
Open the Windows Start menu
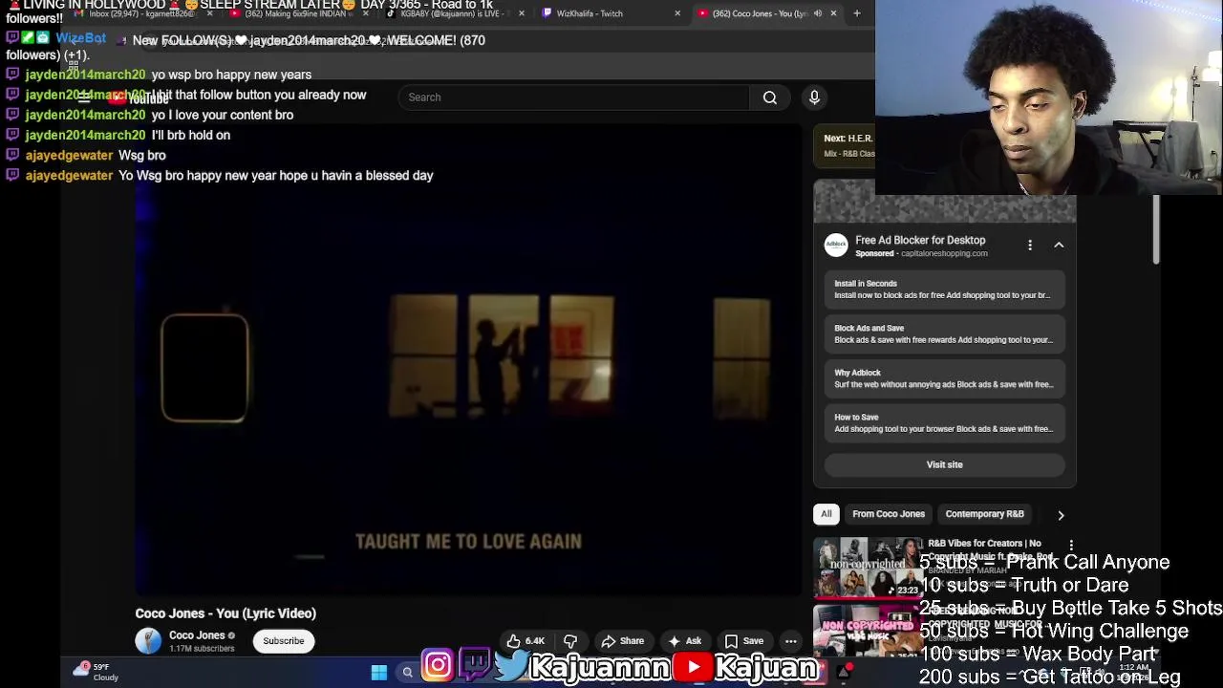pos(379,673)
